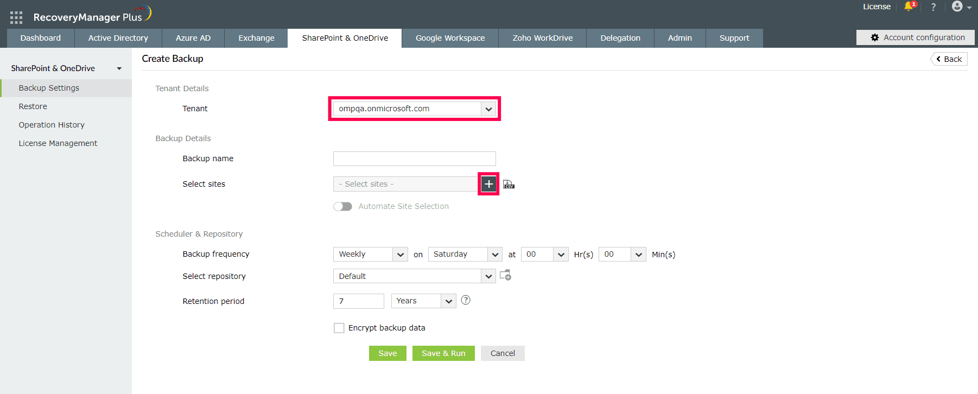Check the Encrypt backup data checkbox
Viewport: 978px width, 394px height.
coord(339,328)
